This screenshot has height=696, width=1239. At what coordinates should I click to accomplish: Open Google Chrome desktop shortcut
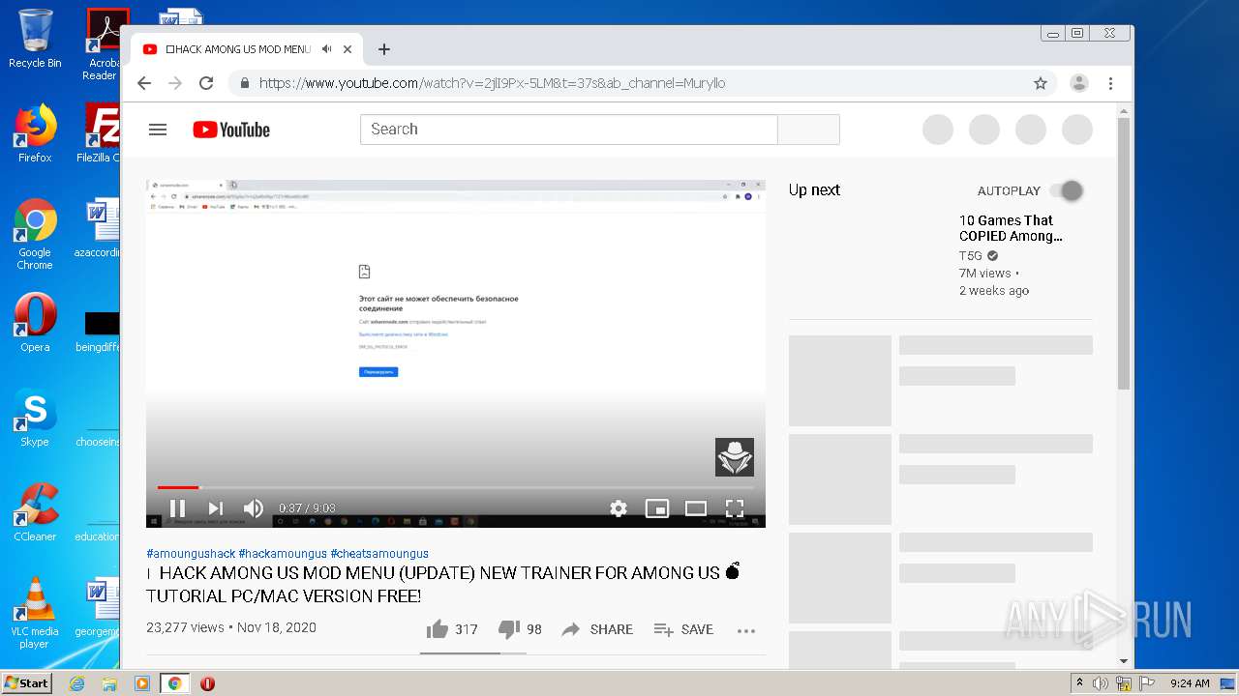pyautogui.click(x=35, y=234)
